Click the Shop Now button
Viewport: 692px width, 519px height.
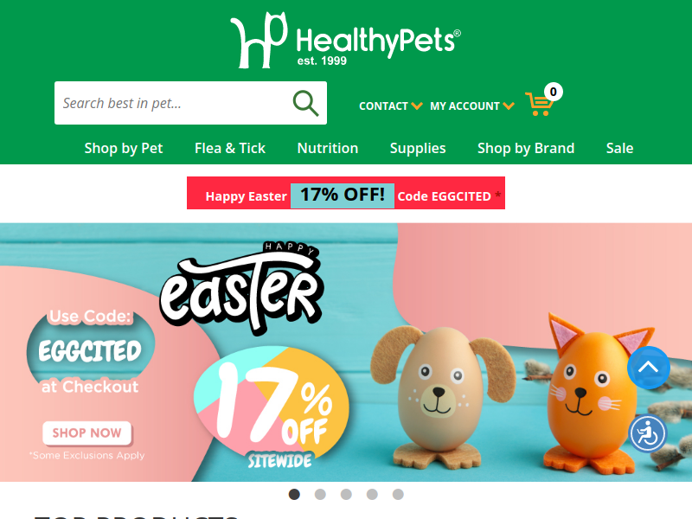click(87, 433)
